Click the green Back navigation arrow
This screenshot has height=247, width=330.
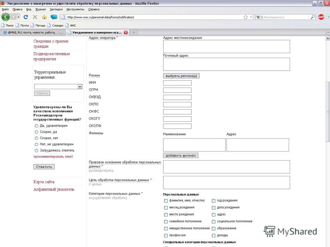click(5, 17)
